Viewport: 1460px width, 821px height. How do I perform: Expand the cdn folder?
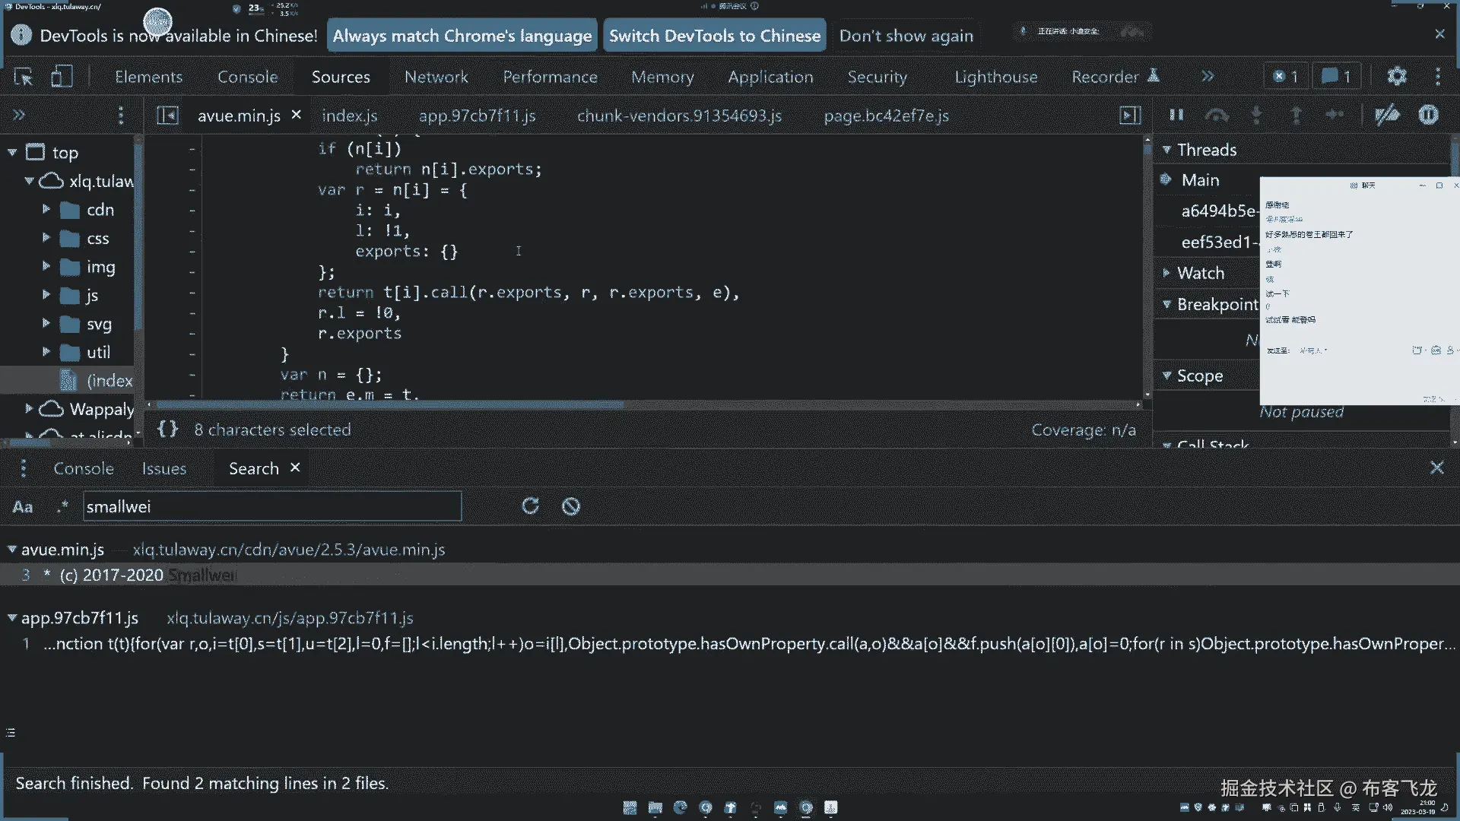(46, 209)
